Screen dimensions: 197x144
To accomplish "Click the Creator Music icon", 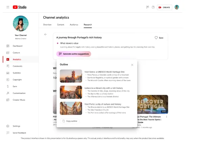I will pyautogui.click(x=8, y=100).
